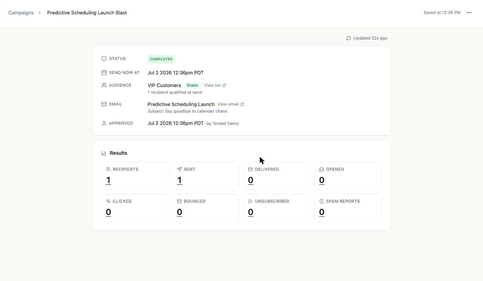The image size is (483, 281).
Task: Click the Predictive Scheduling Launch email name
Action: pos(181,104)
